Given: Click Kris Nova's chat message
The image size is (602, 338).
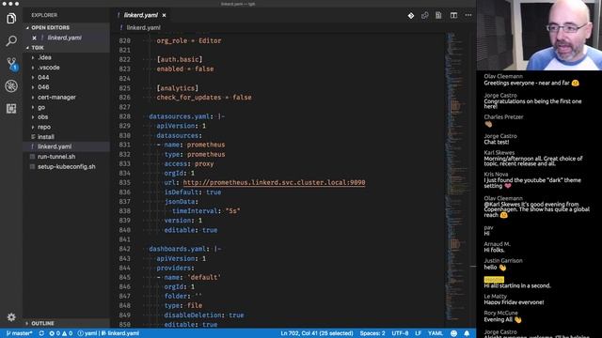Looking at the screenshot, I should coord(532,183).
